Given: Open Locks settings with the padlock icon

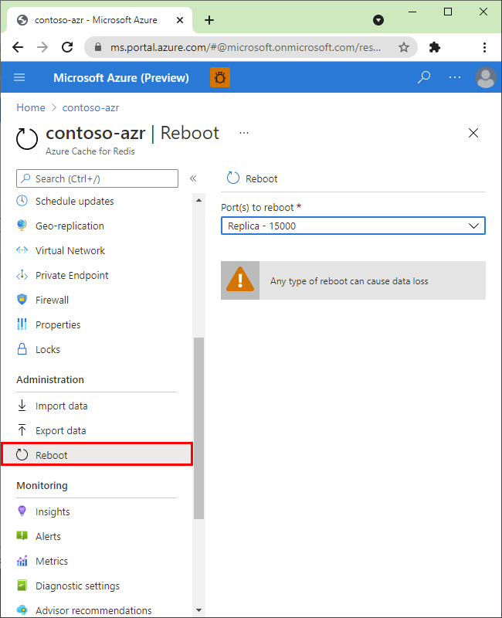Looking at the screenshot, I should coord(23,349).
